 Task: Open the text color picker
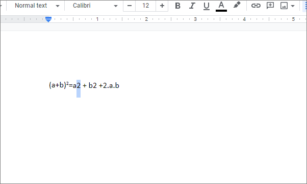221,6
